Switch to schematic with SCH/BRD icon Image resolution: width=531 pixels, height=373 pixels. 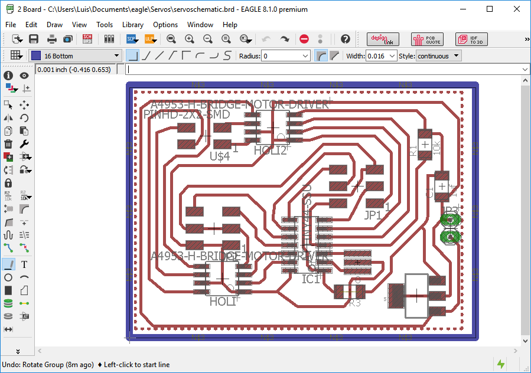(87, 40)
